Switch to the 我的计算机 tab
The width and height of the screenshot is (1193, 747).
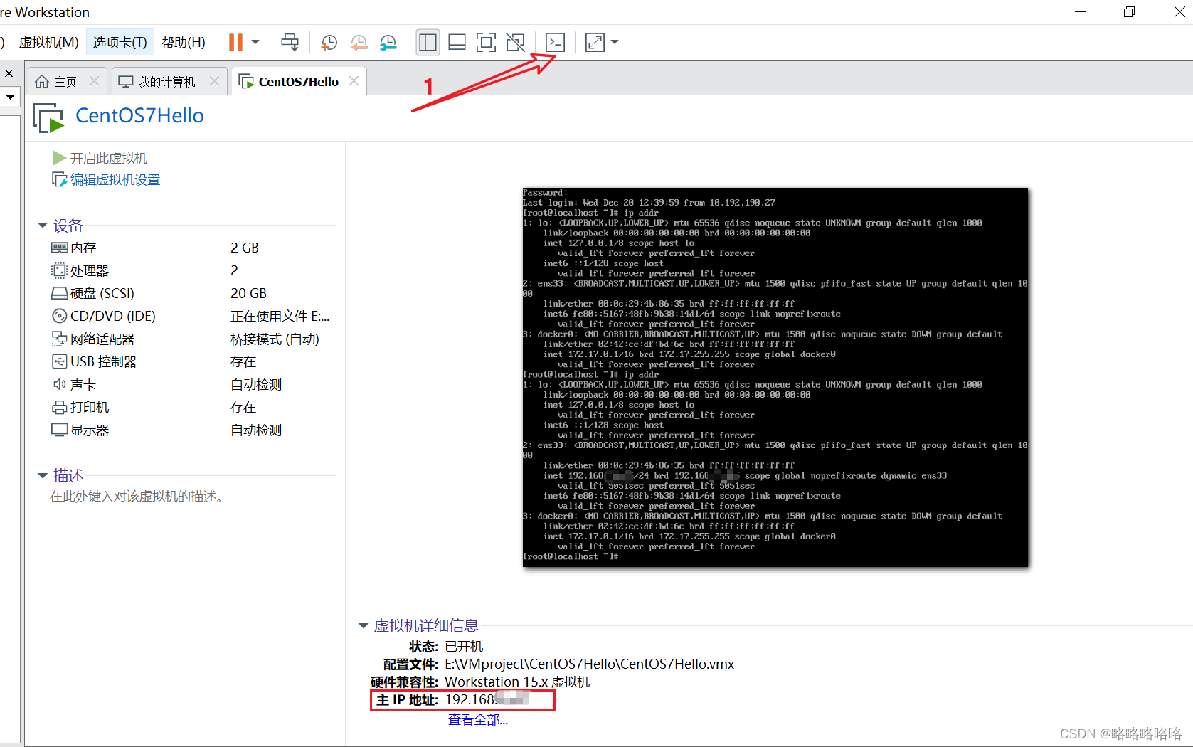point(165,80)
